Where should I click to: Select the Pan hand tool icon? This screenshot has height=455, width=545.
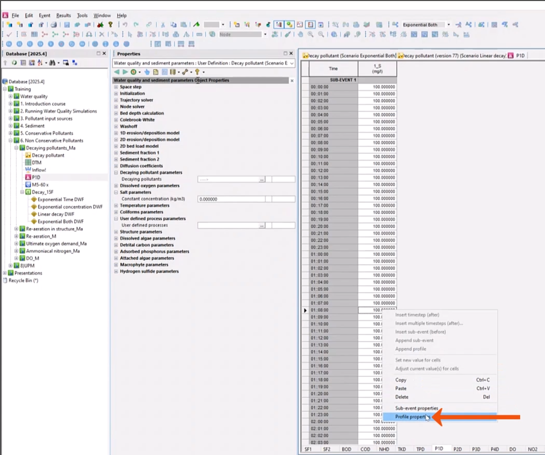tap(301, 35)
